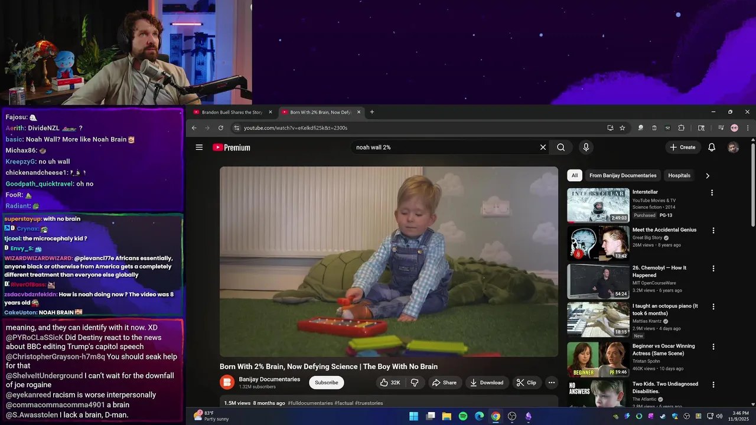
Task: Open Beginner vs Oscar Winning Actress thumbnail
Action: coord(598,359)
